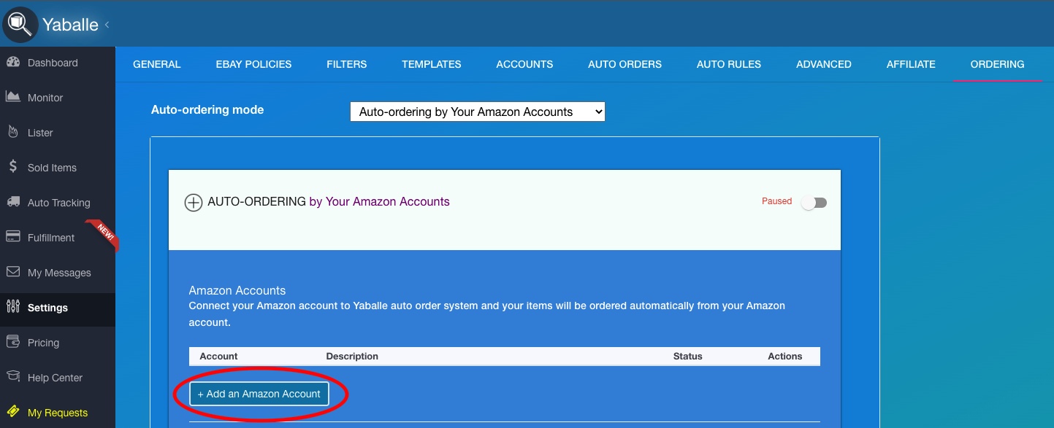Click the Add an Amazon Account button

click(x=259, y=394)
